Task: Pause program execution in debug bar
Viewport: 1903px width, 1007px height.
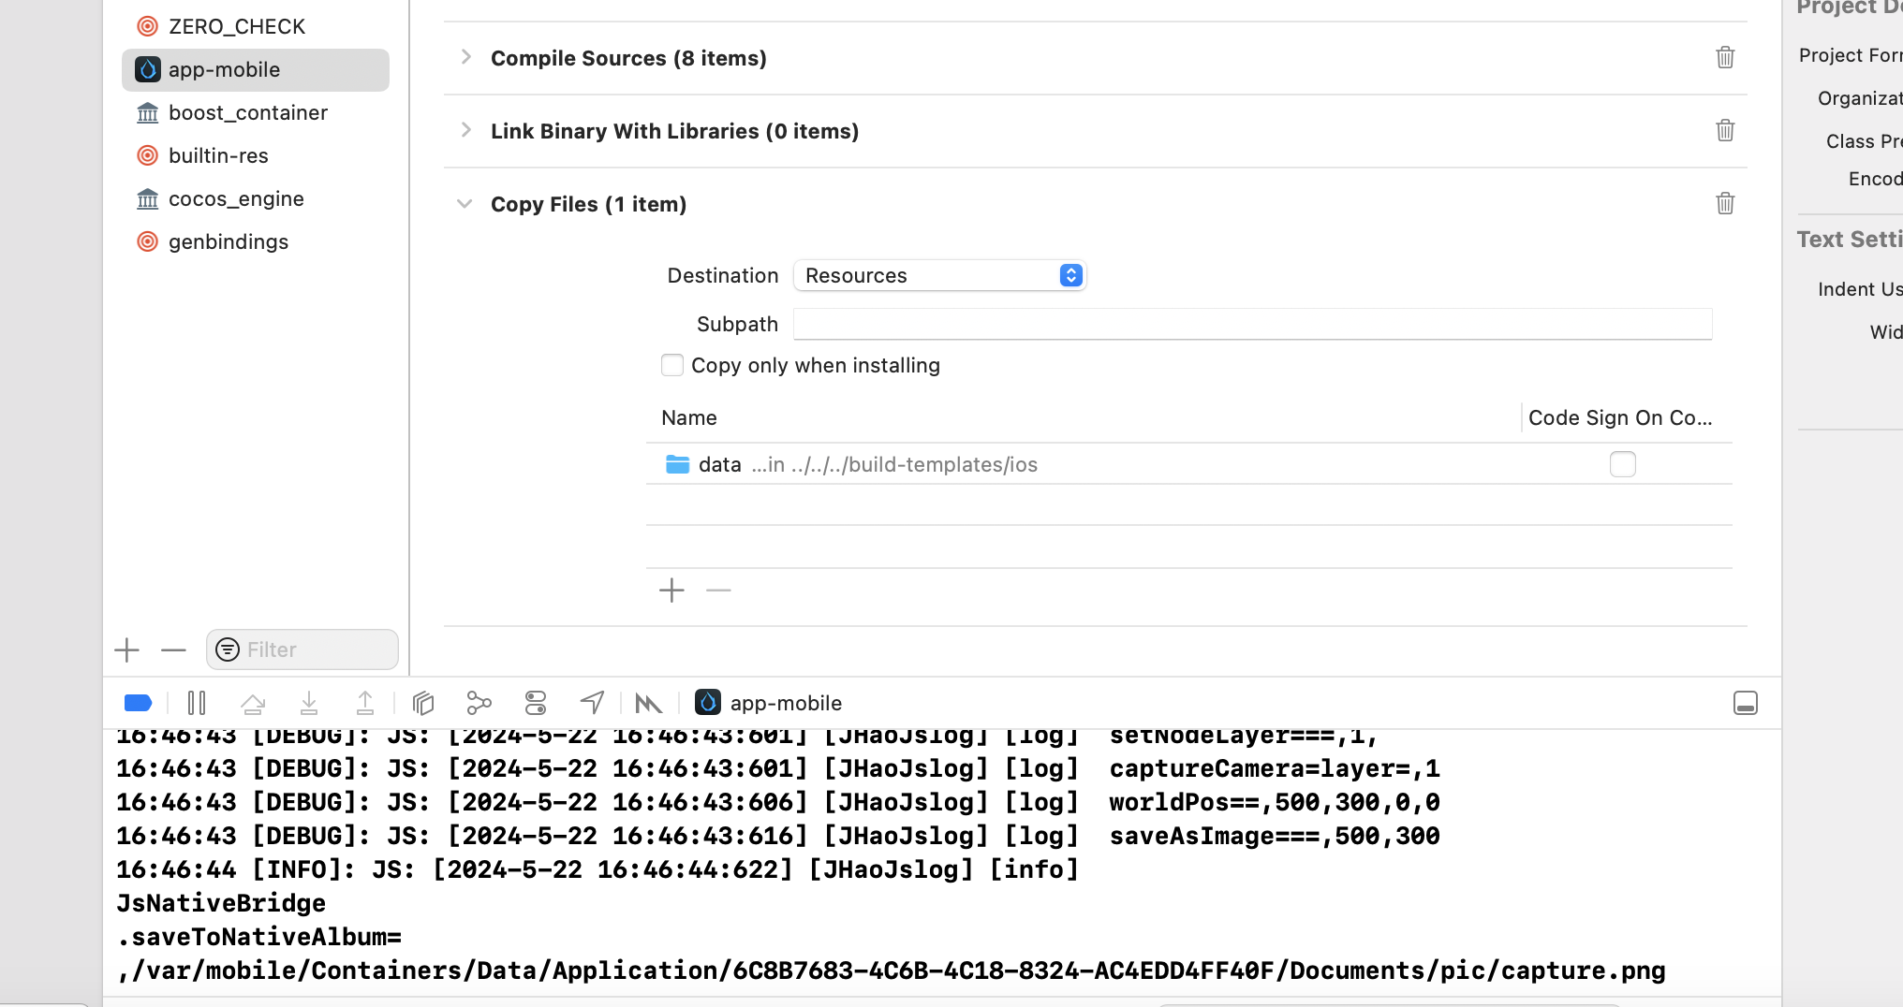Action: tap(197, 703)
